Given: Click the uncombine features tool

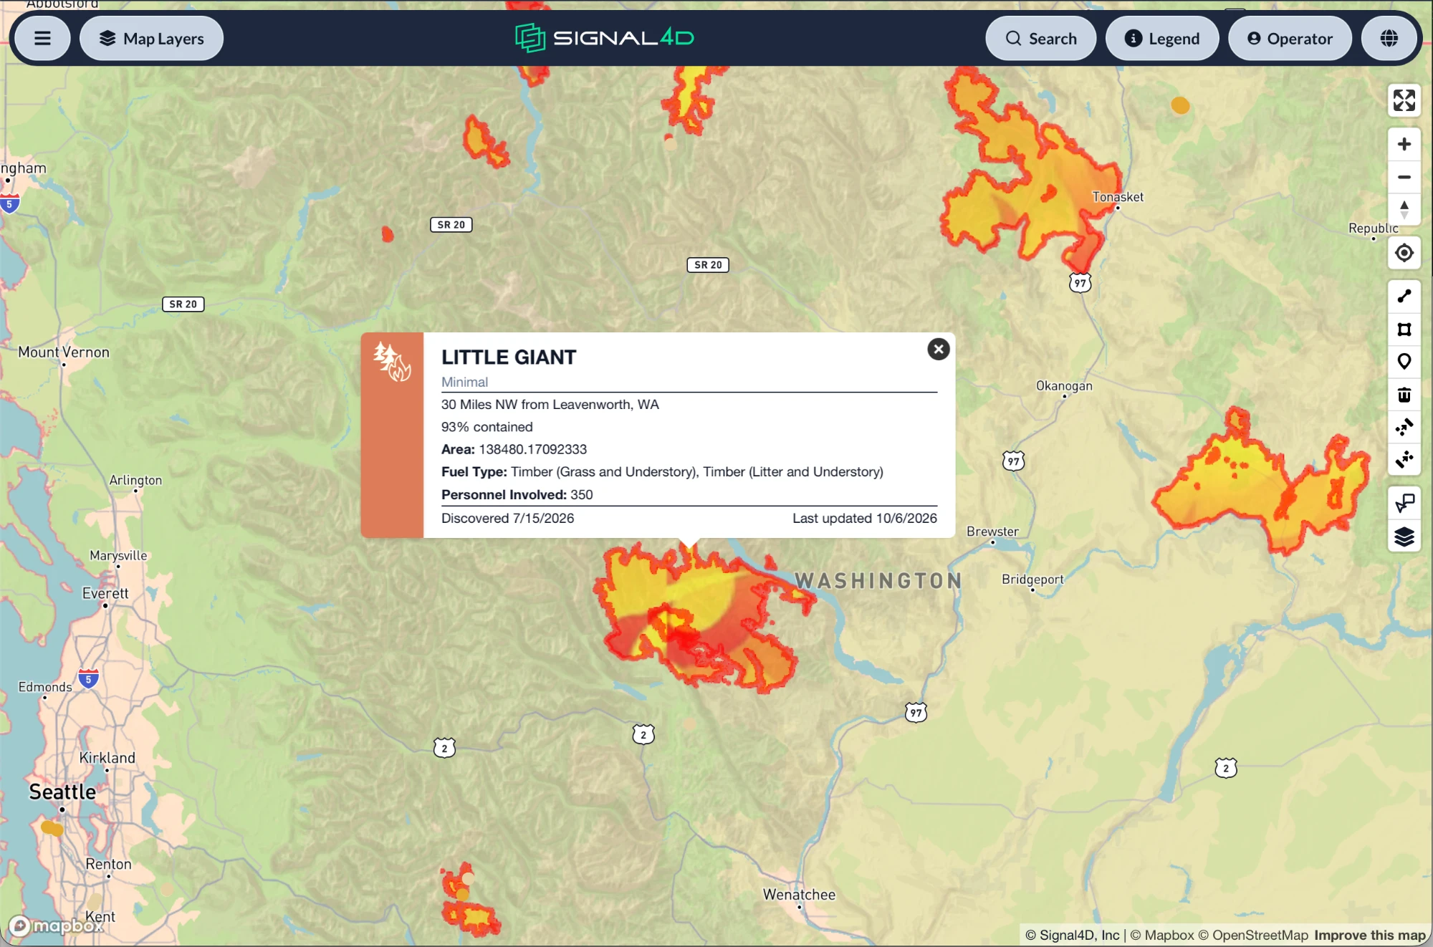Looking at the screenshot, I should point(1404,460).
